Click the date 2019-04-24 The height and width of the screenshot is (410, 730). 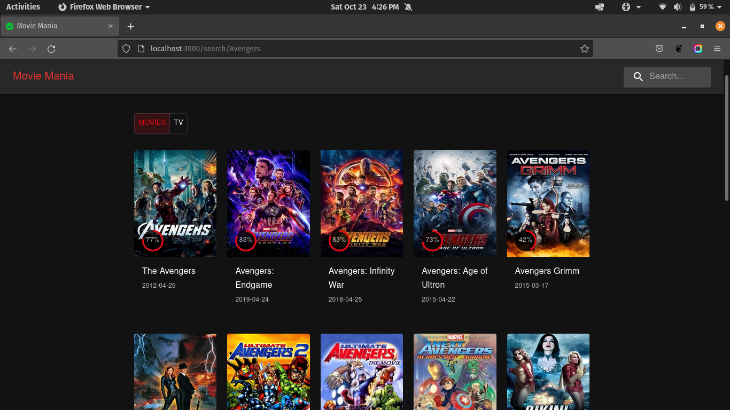click(x=252, y=299)
